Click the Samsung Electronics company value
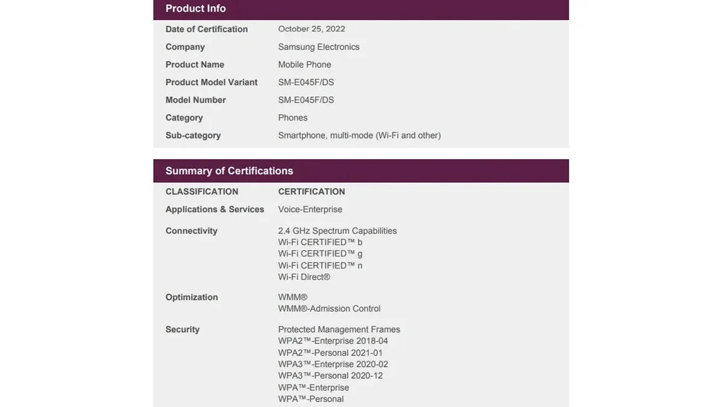Viewport: 723px width, 407px height. pyautogui.click(x=319, y=47)
